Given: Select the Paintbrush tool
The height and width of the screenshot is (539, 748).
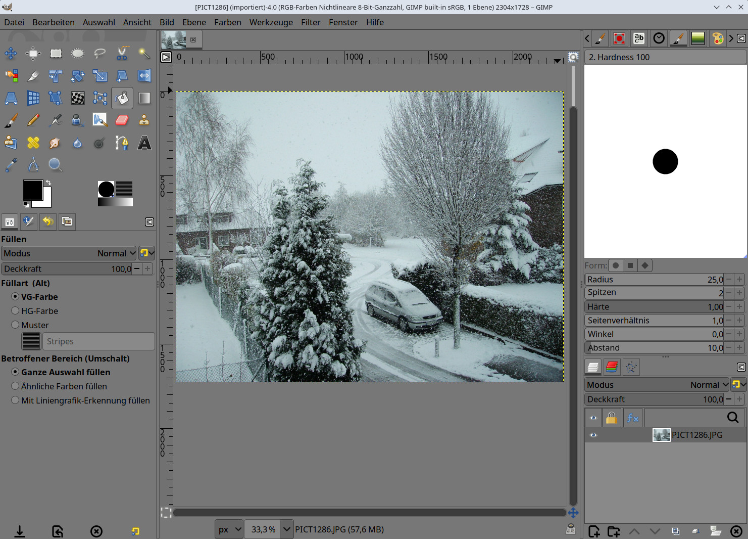Looking at the screenshot, I should coord(11,120).
